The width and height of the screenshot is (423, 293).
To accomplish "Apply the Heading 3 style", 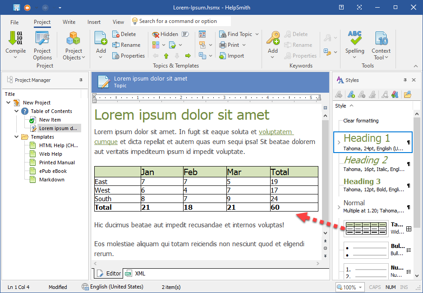I will pos(374,185).
